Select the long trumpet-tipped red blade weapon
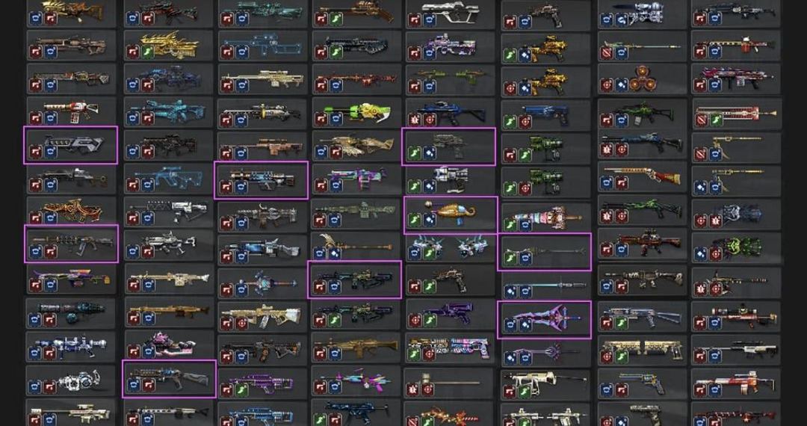 click(x=737, y=113)
